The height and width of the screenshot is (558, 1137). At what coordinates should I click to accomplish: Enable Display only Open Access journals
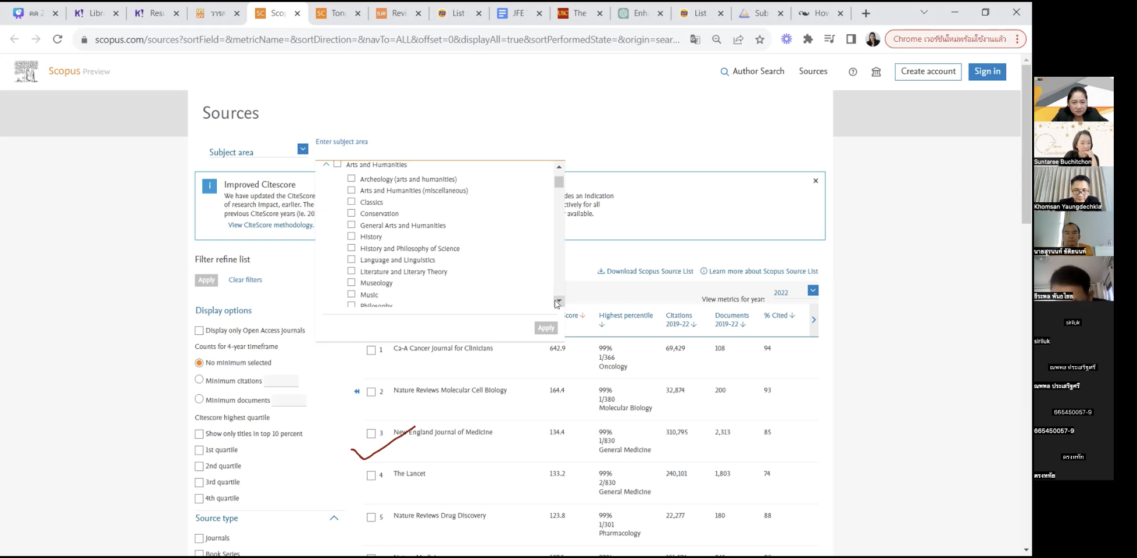(x=199, y=331)
